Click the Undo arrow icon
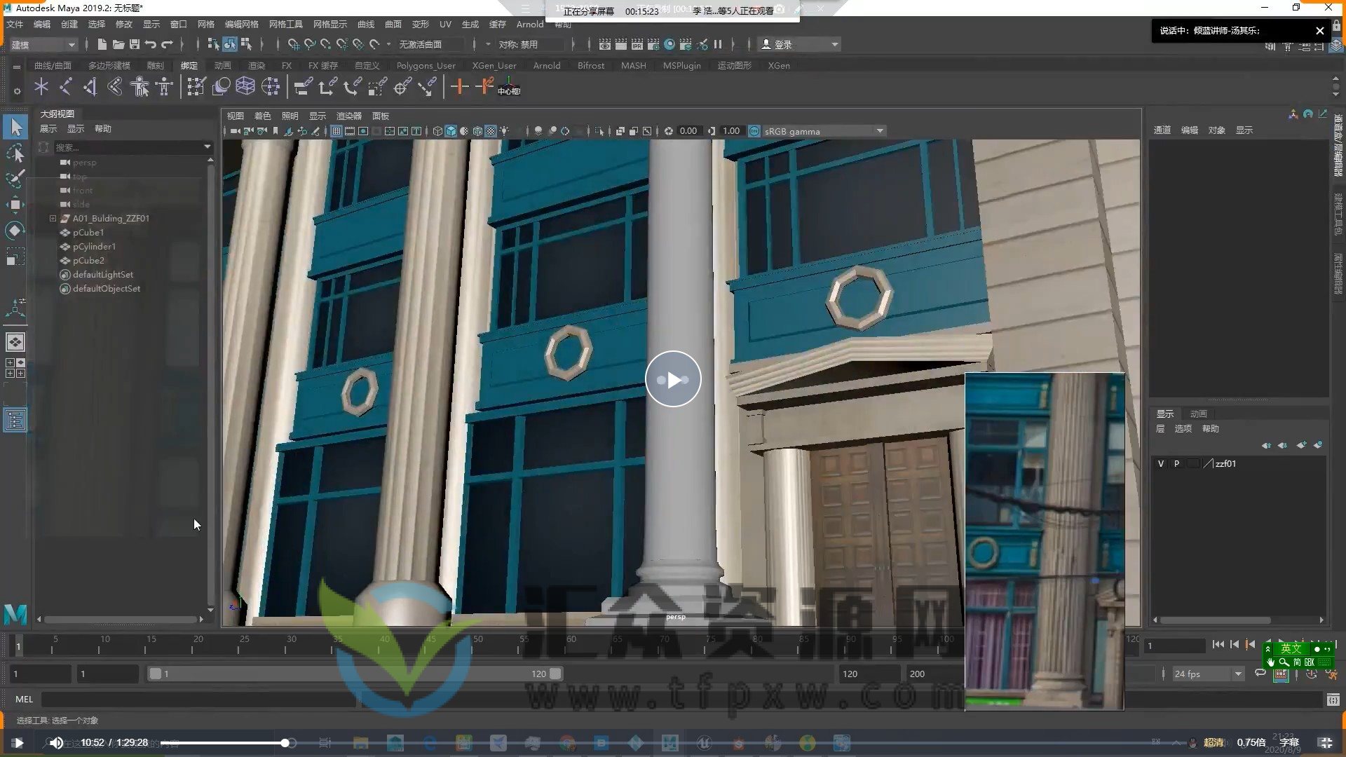 [150, 44]
